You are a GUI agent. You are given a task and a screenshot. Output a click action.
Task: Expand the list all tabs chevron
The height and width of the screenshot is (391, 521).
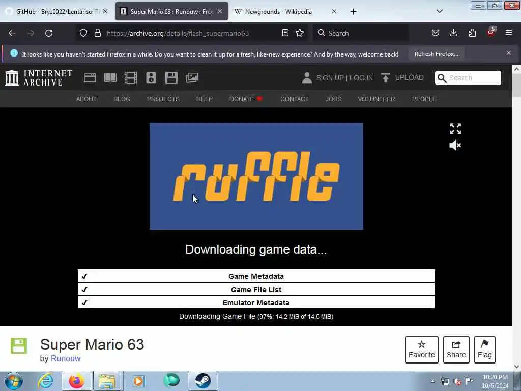[x=439, y=11]
